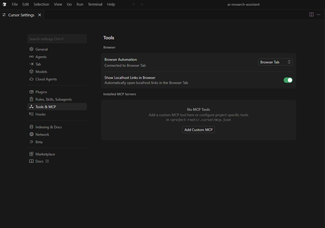
Task: Click the General gear icon in sidebar
Action: pyautogui.click(x=31, y=49)
